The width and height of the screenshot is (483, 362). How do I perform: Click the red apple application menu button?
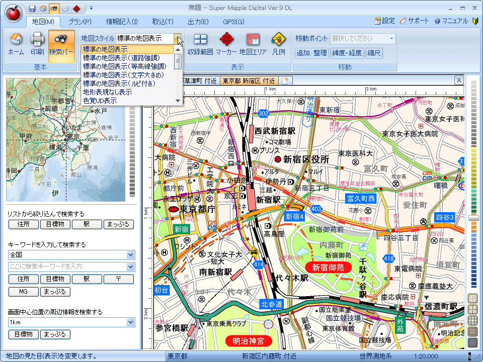click(x=13, y=13)
